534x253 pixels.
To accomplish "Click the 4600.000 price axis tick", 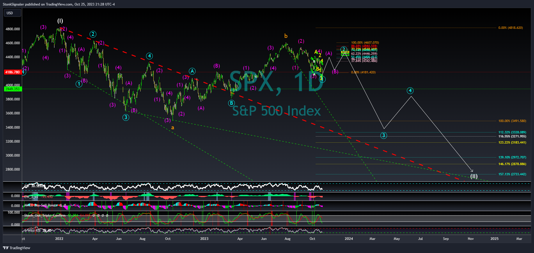I will coord(13,43).
